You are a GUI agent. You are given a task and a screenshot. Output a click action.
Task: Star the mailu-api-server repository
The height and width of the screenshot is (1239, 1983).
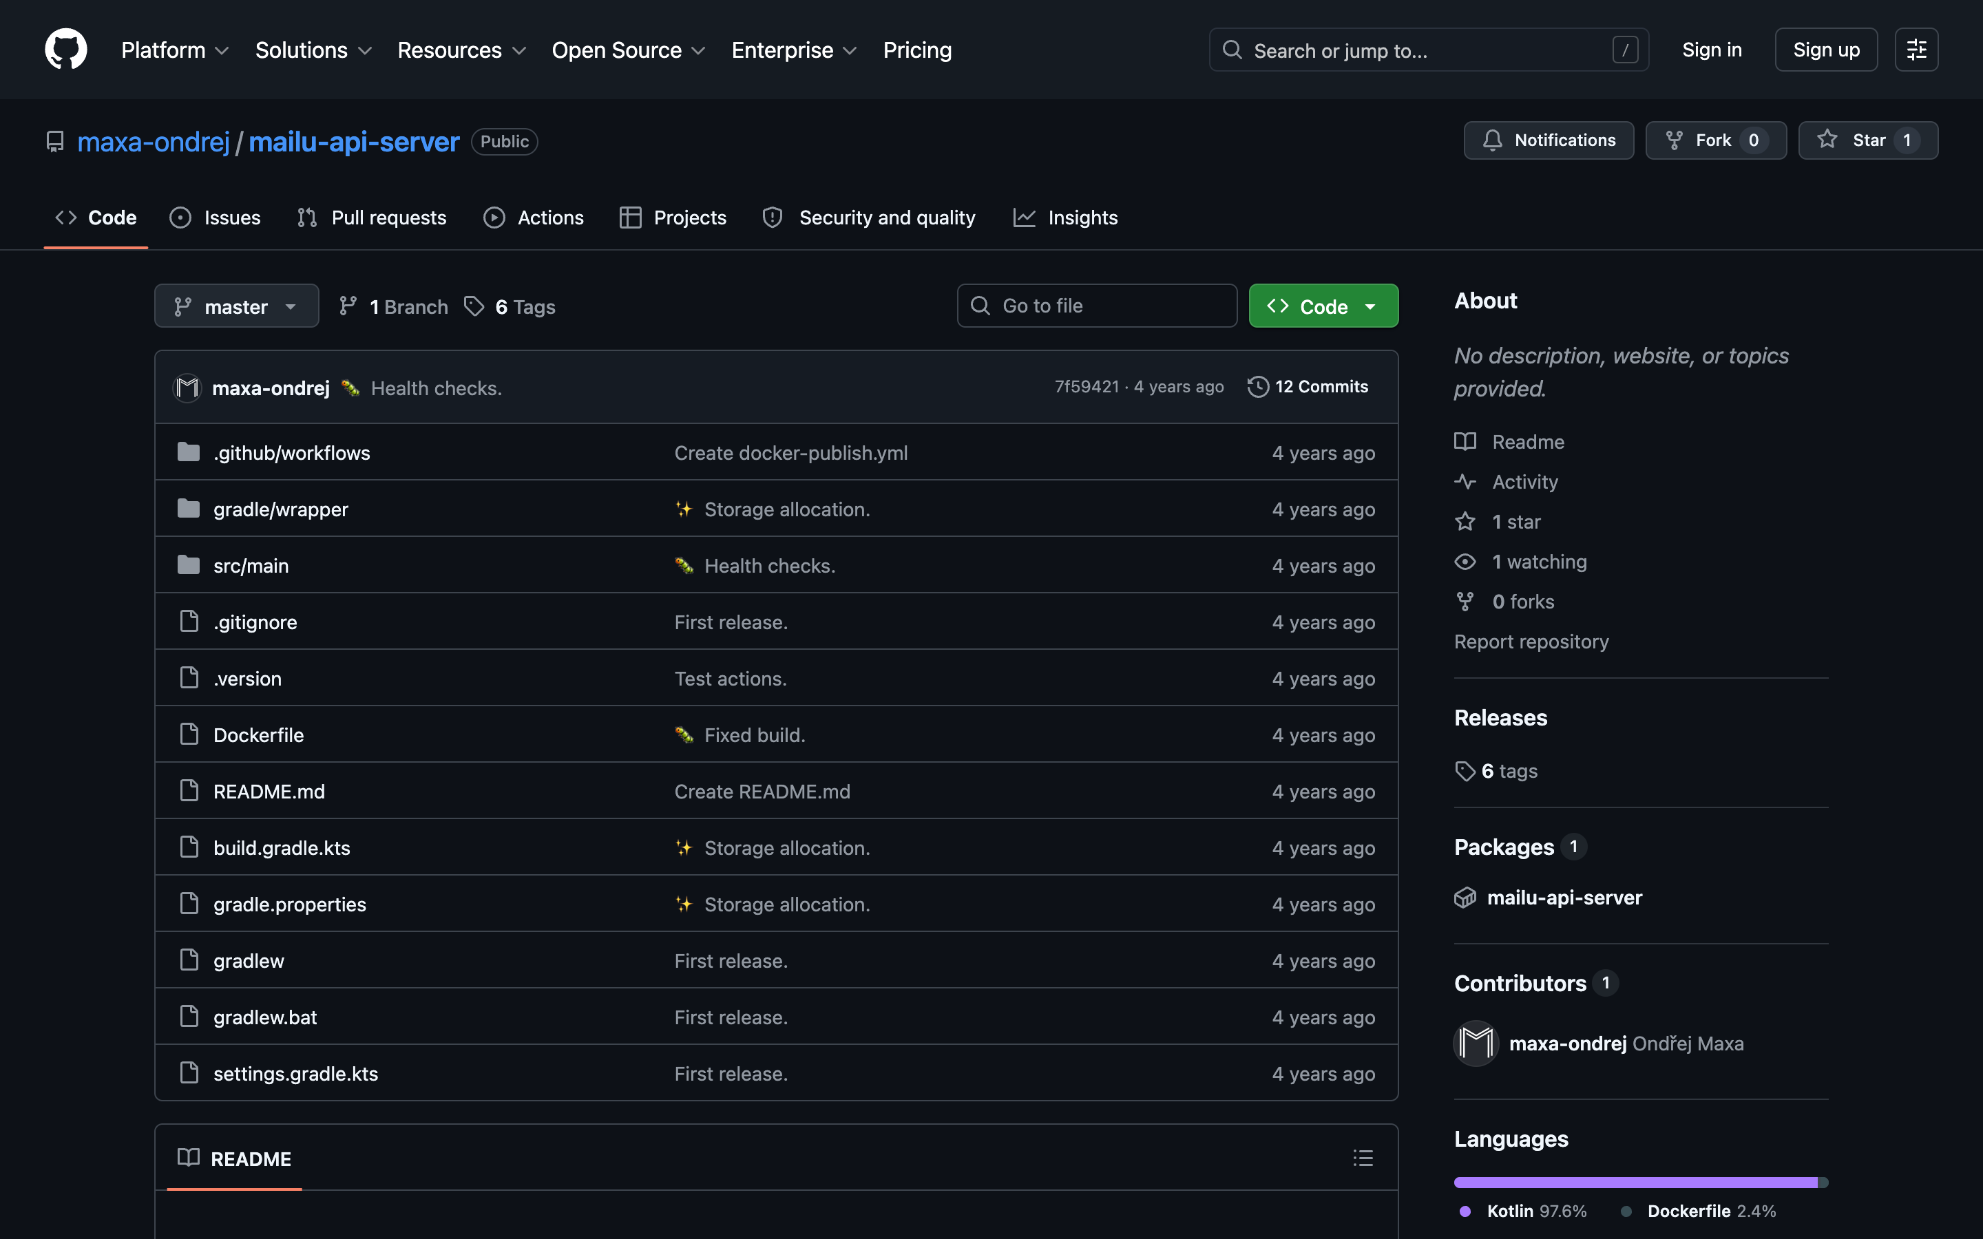(1867, 140)
